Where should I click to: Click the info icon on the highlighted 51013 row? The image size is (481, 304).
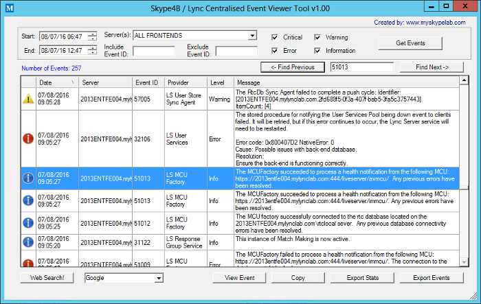coord(27,178)
